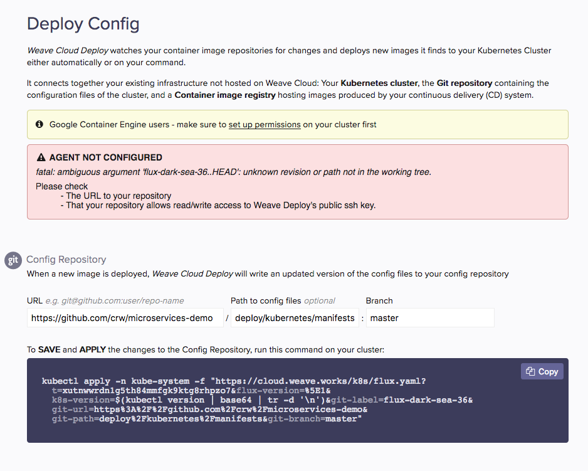Click the 'To SAVE and APPLY the changes' instruction line
The image size is (588, 471).
point(206,350)
